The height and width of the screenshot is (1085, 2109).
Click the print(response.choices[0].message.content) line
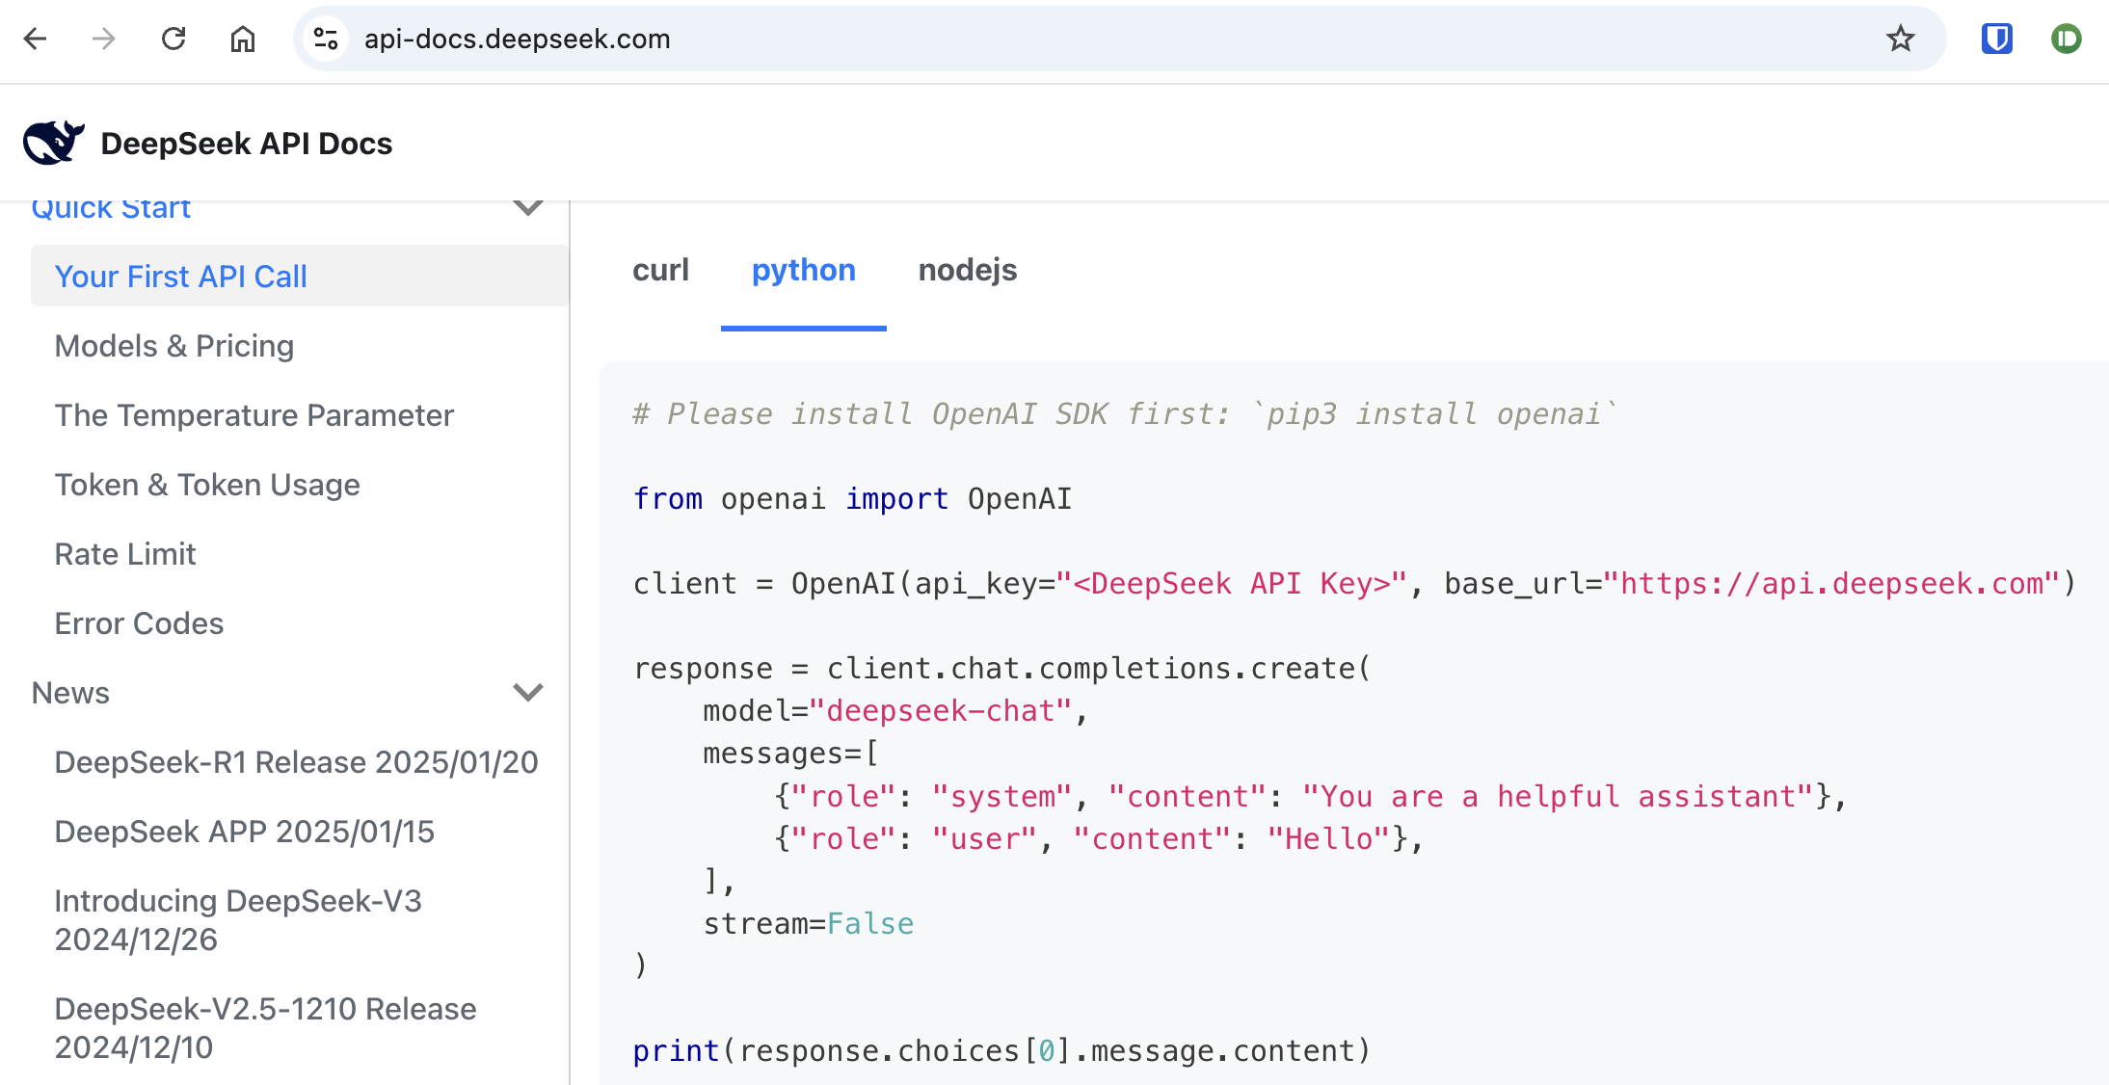coord(1002,1051)
